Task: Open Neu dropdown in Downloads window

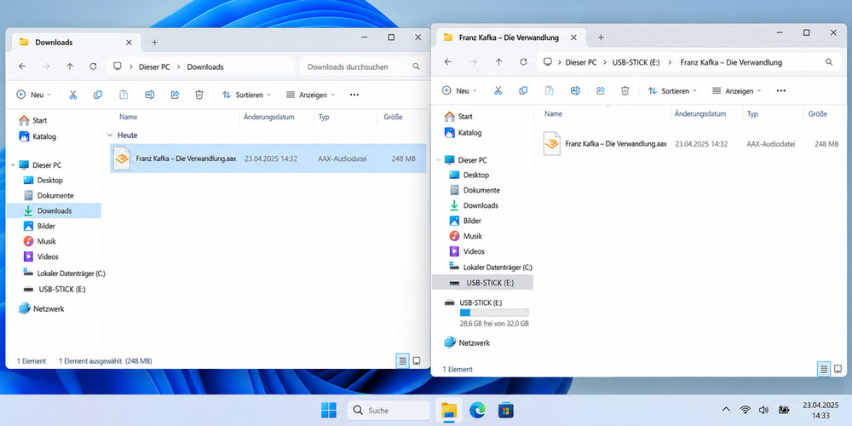Action: [x=34, y=95]
